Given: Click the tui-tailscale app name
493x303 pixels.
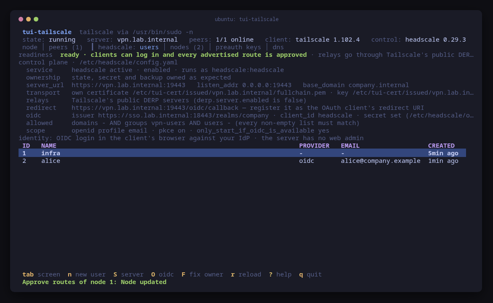Looking at the screenshot, I should [x=47, y=32].
